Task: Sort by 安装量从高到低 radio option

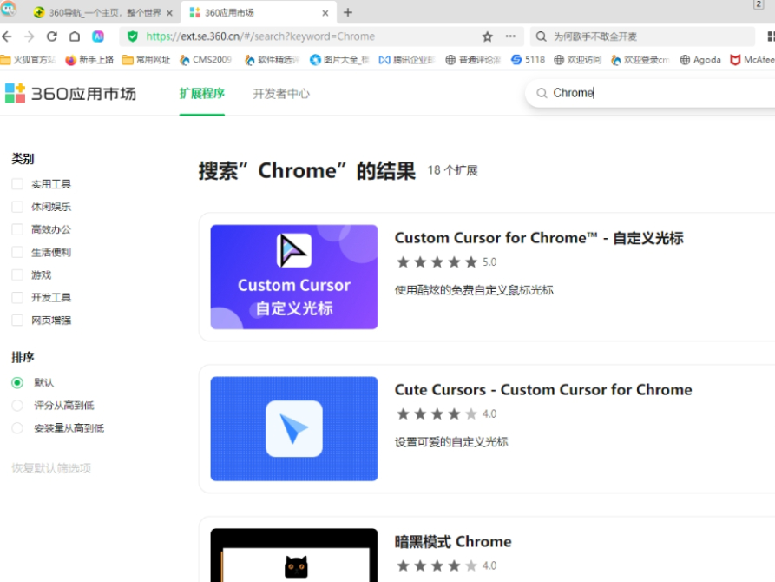Action: point(17,428)
